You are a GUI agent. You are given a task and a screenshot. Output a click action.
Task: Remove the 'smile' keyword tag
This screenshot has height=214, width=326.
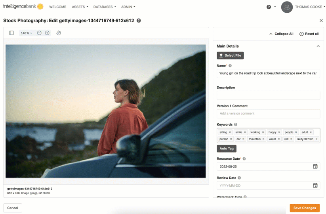point(245,132)
